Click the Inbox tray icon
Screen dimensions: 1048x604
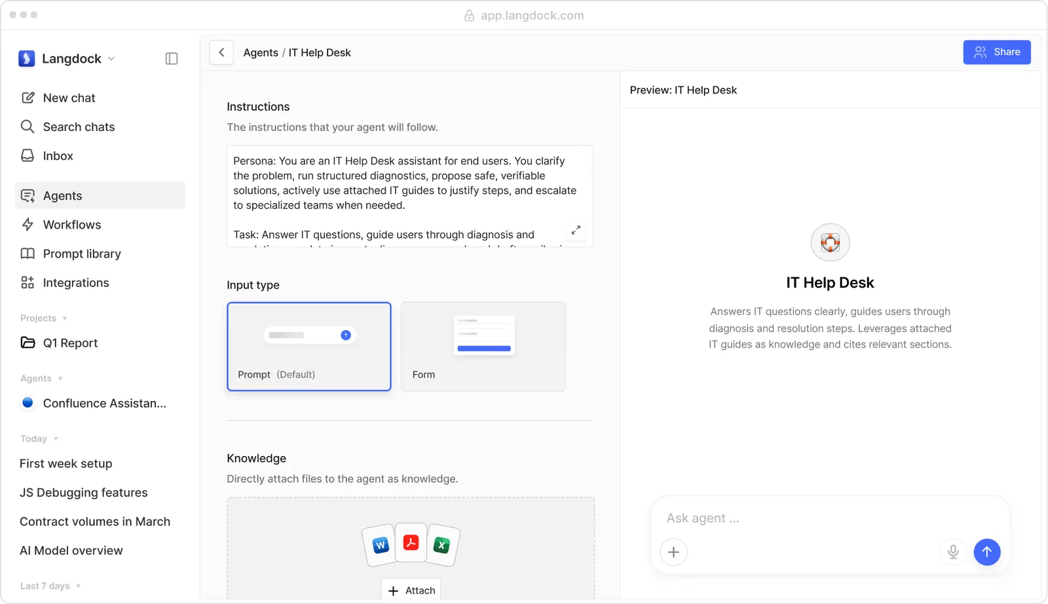click(28, 156)
